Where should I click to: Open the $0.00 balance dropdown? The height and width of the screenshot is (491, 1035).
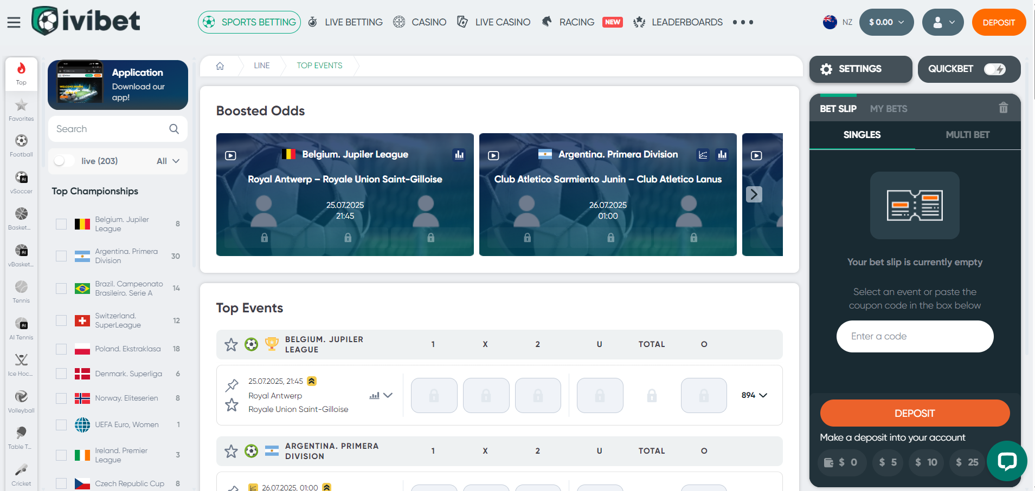(886, 22)
